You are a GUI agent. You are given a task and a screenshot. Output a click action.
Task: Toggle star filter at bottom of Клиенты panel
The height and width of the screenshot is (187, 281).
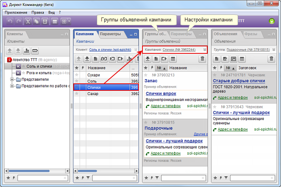point(8,178)
